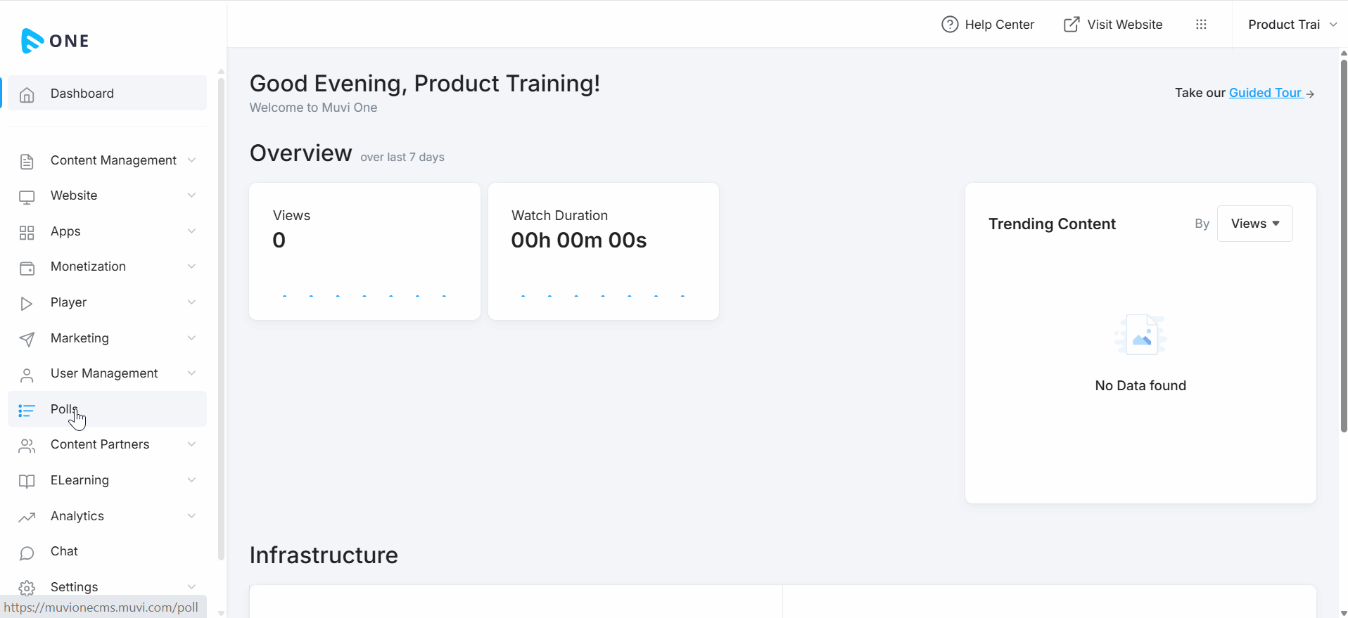Image resolution: width=1348 pixels, height=618 pixels.
Task: Click the Monetization wallet icon
Action: pyautogui.click(x=27, y=268)
